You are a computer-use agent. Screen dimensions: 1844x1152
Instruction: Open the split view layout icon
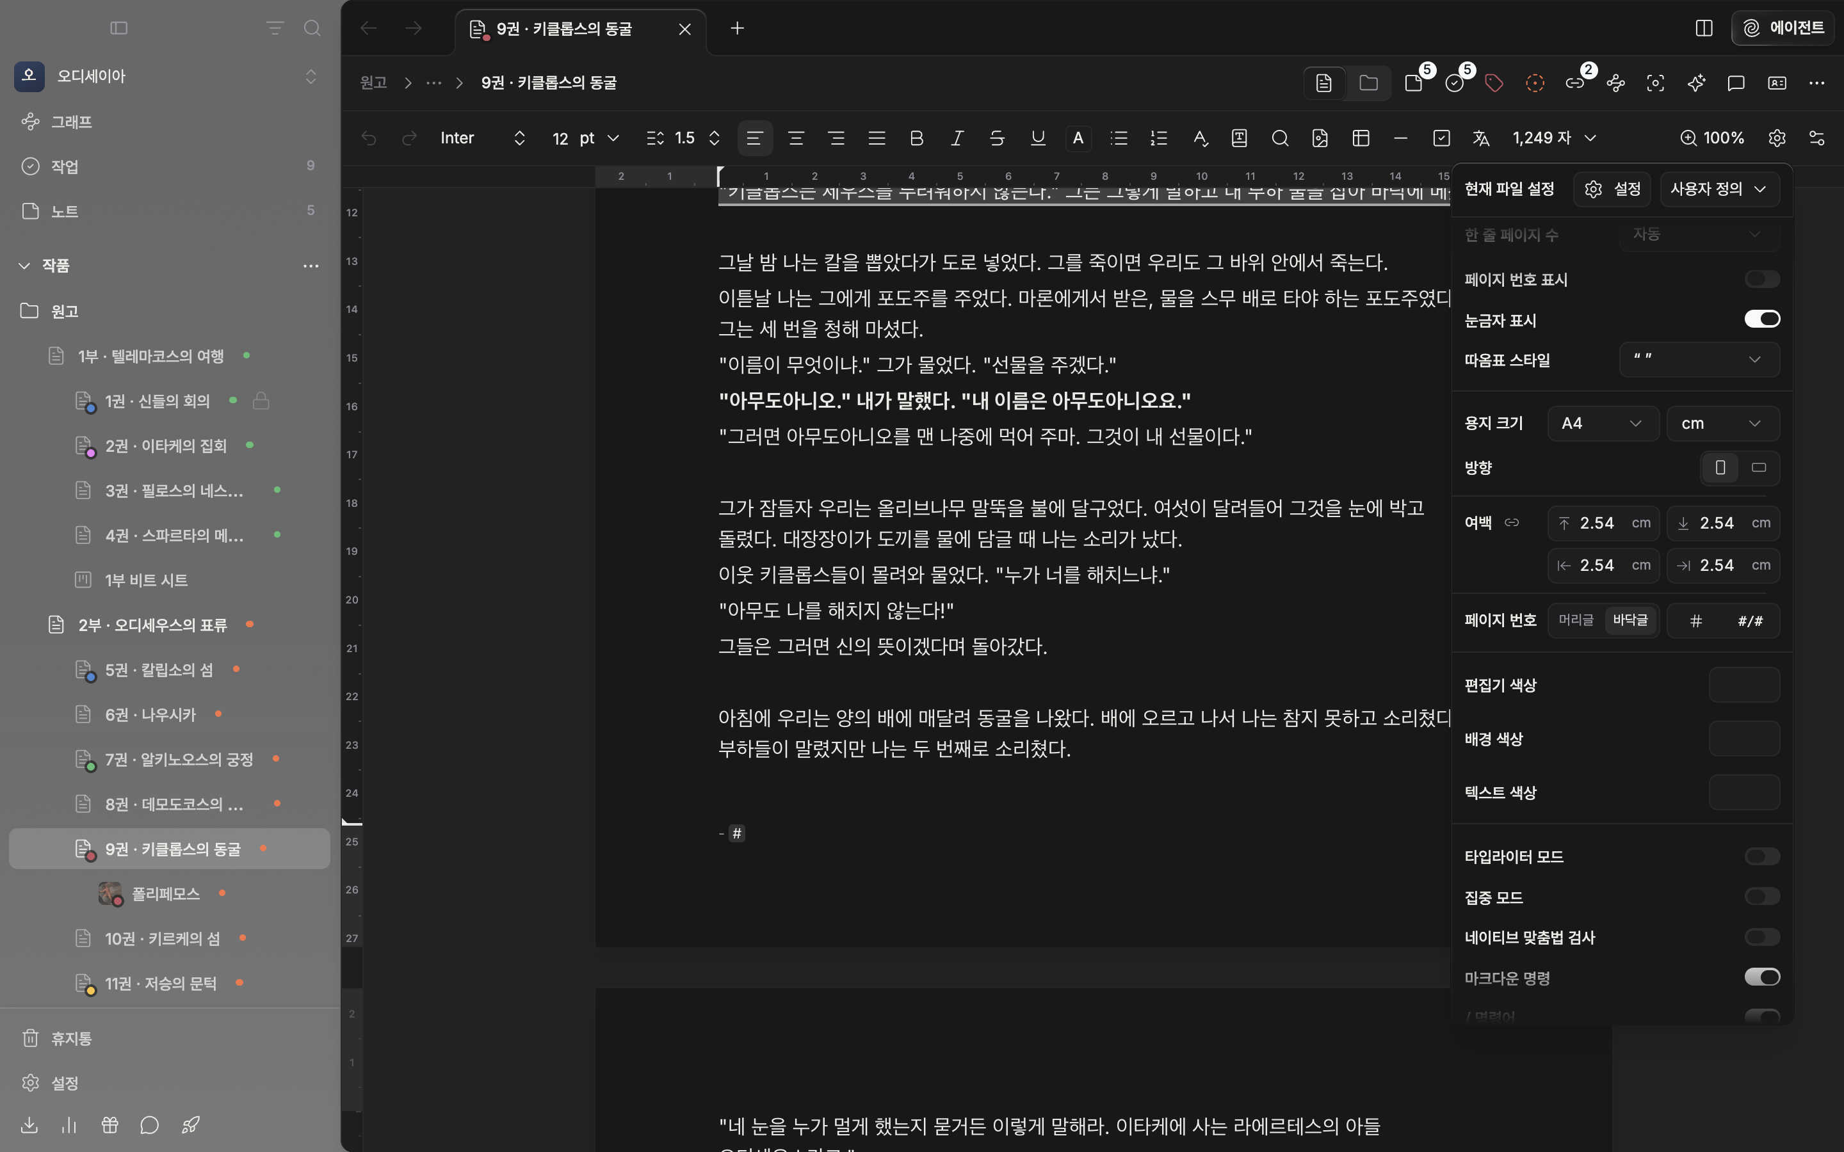click(x=1704, y=28)
